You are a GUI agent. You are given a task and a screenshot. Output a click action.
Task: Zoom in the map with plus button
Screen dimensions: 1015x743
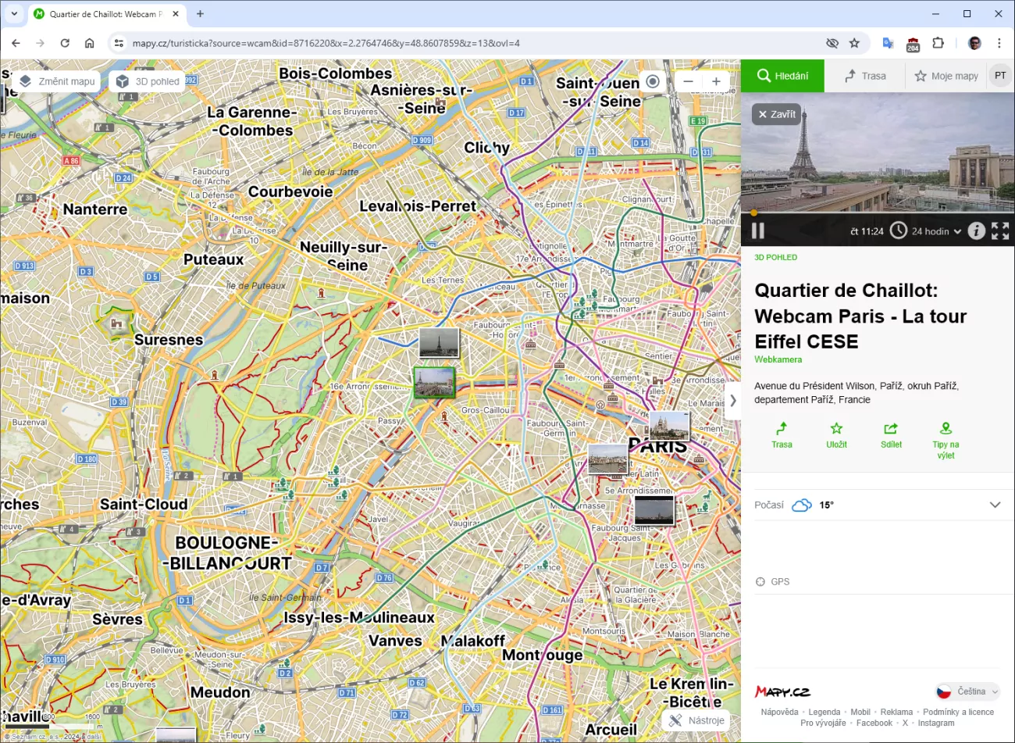pos(716,81)
